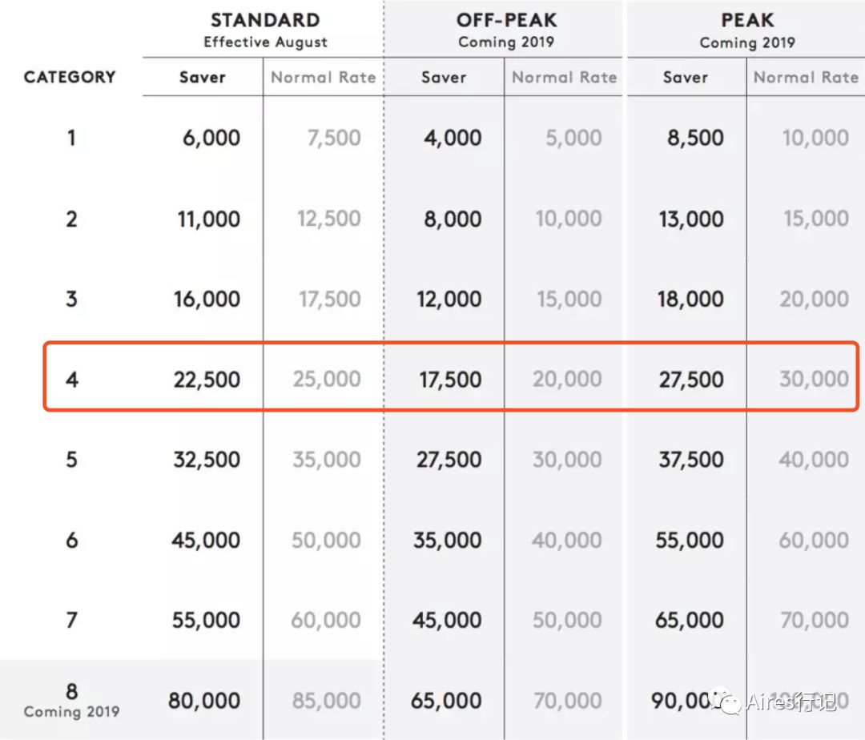The width and height of the screenshot is (865, 740).
Task: Click the Peak Saver column label
Action: coord(685,77)
